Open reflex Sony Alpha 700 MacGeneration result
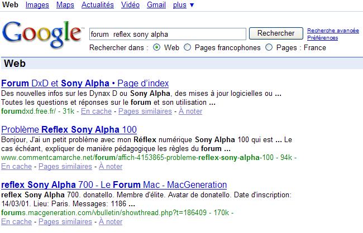Screen dimensions: 363x233 pyautogui.click(x=114, y=185)
